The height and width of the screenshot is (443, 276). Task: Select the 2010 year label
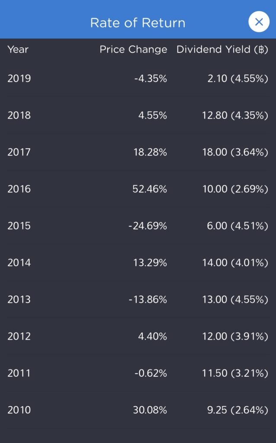19,410
